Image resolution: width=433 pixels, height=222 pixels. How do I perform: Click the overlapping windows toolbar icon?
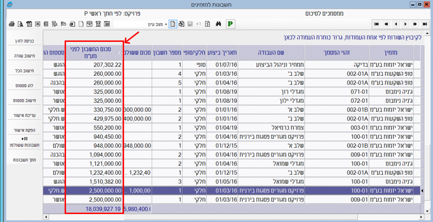click(x=63, y=24)
